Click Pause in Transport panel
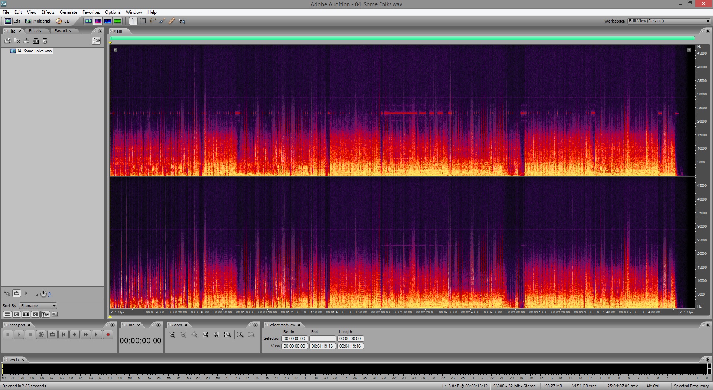This screenshot has width=713, height=390. pyautogui.click(x=30, y=335)
